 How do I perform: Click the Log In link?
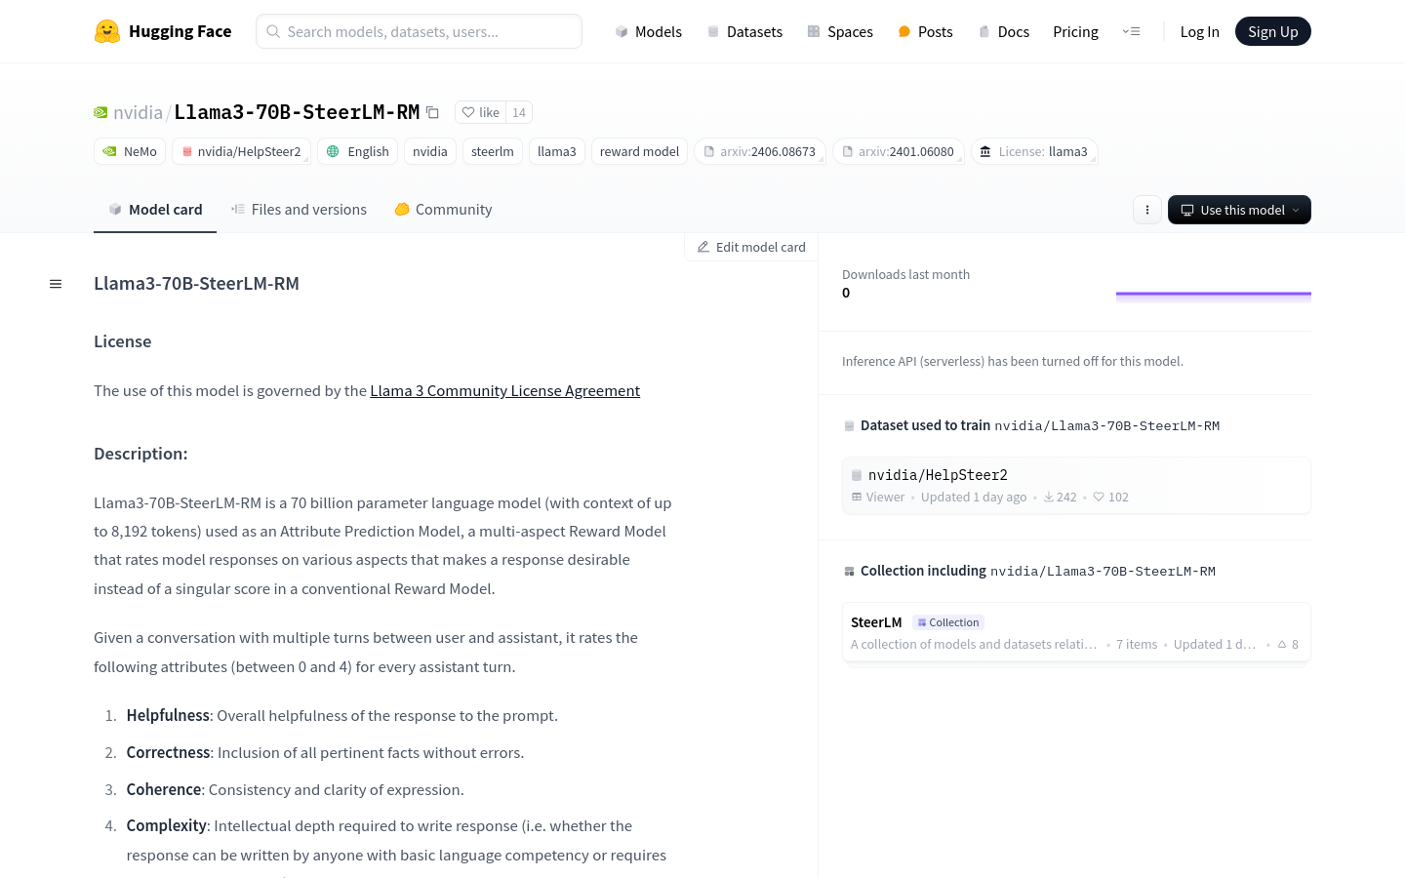click(1199, 31)
